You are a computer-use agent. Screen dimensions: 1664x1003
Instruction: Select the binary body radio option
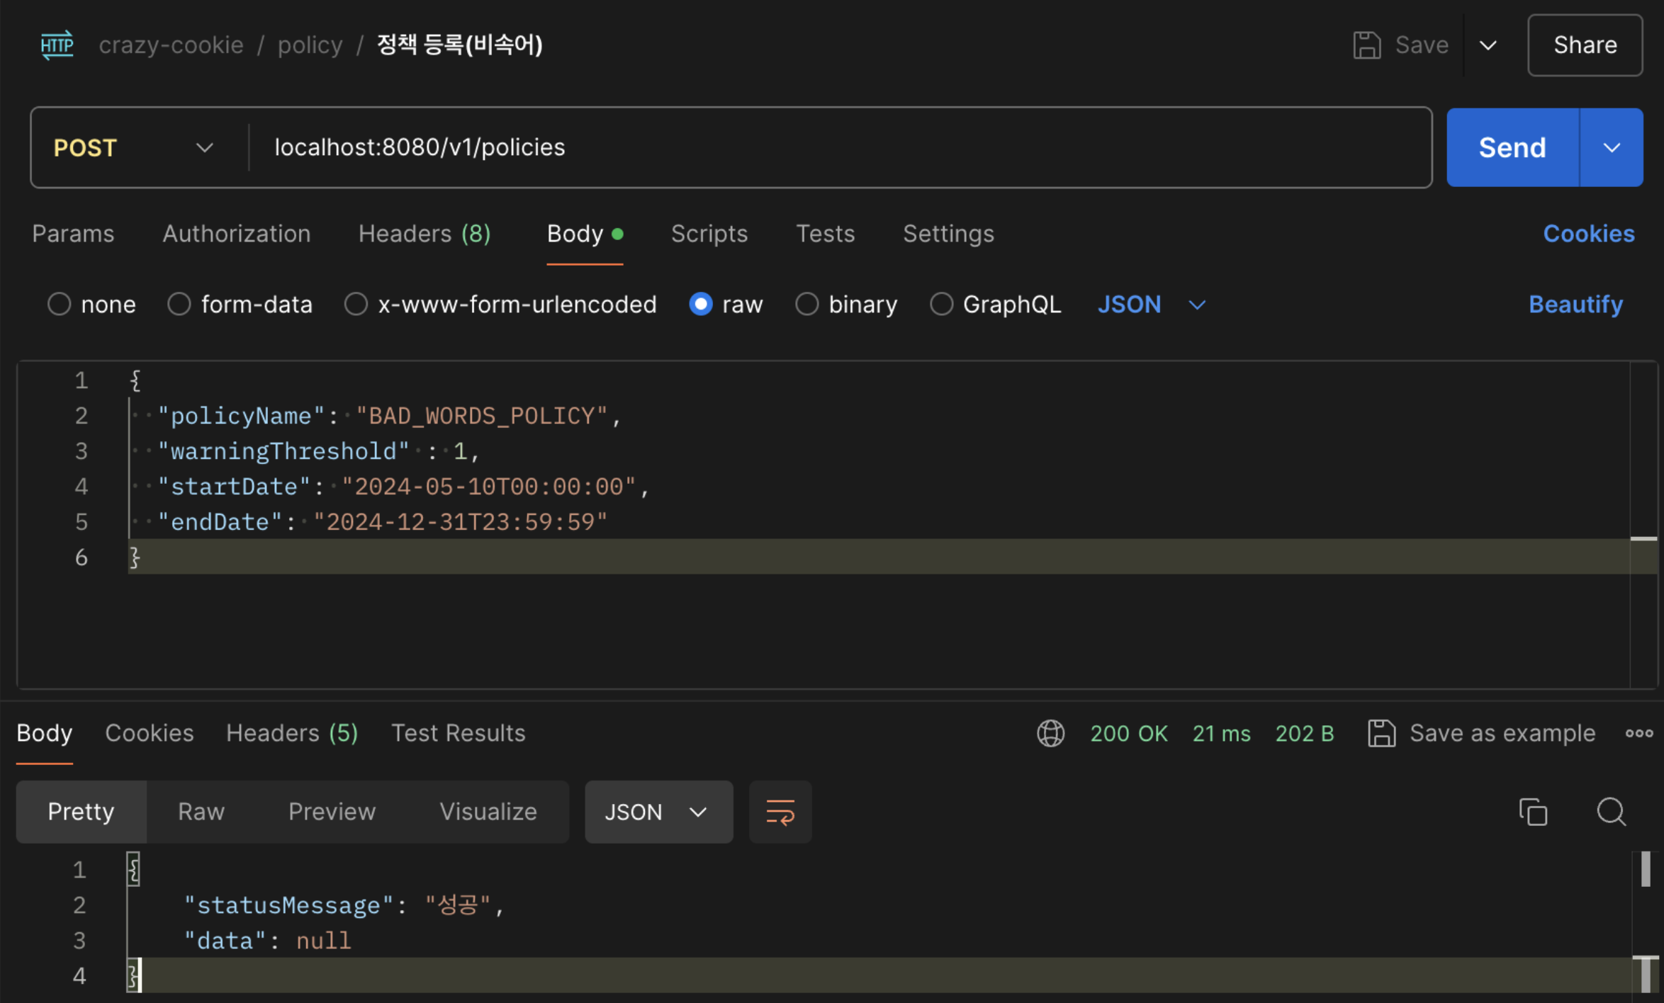[806, 305]
